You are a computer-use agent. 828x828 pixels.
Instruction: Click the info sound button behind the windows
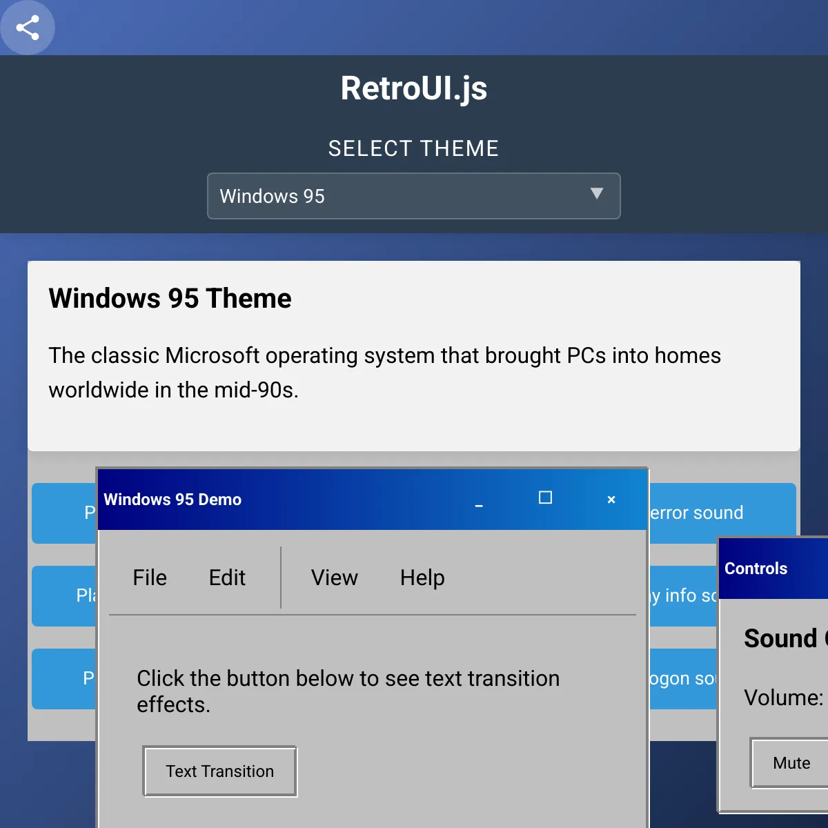[684, 596]
